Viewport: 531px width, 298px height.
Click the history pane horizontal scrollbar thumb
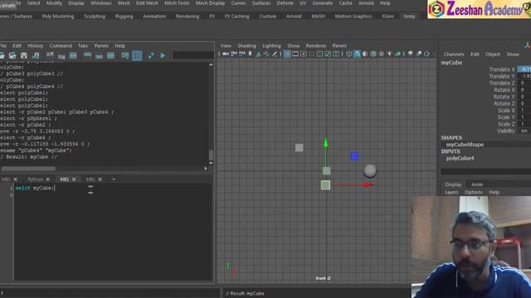28,168
